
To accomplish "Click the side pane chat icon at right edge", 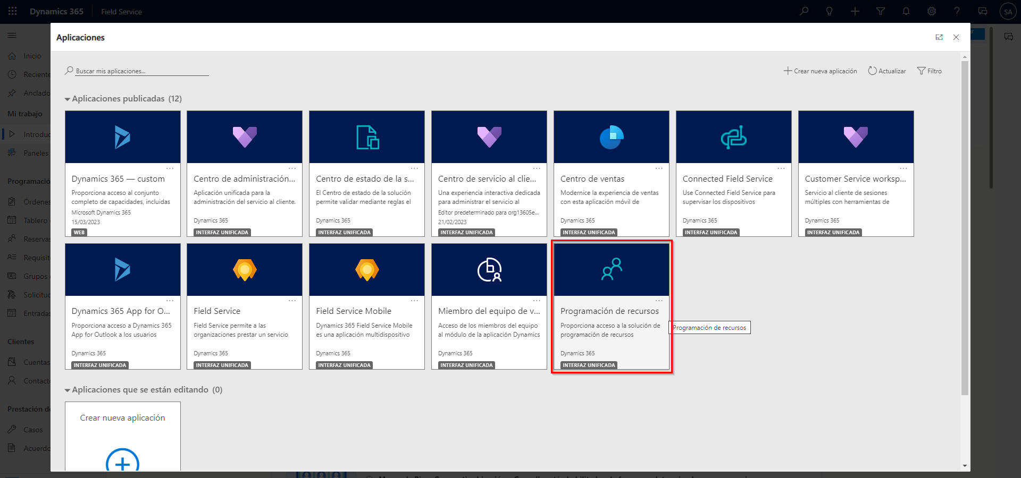I will coord(1008,37).
